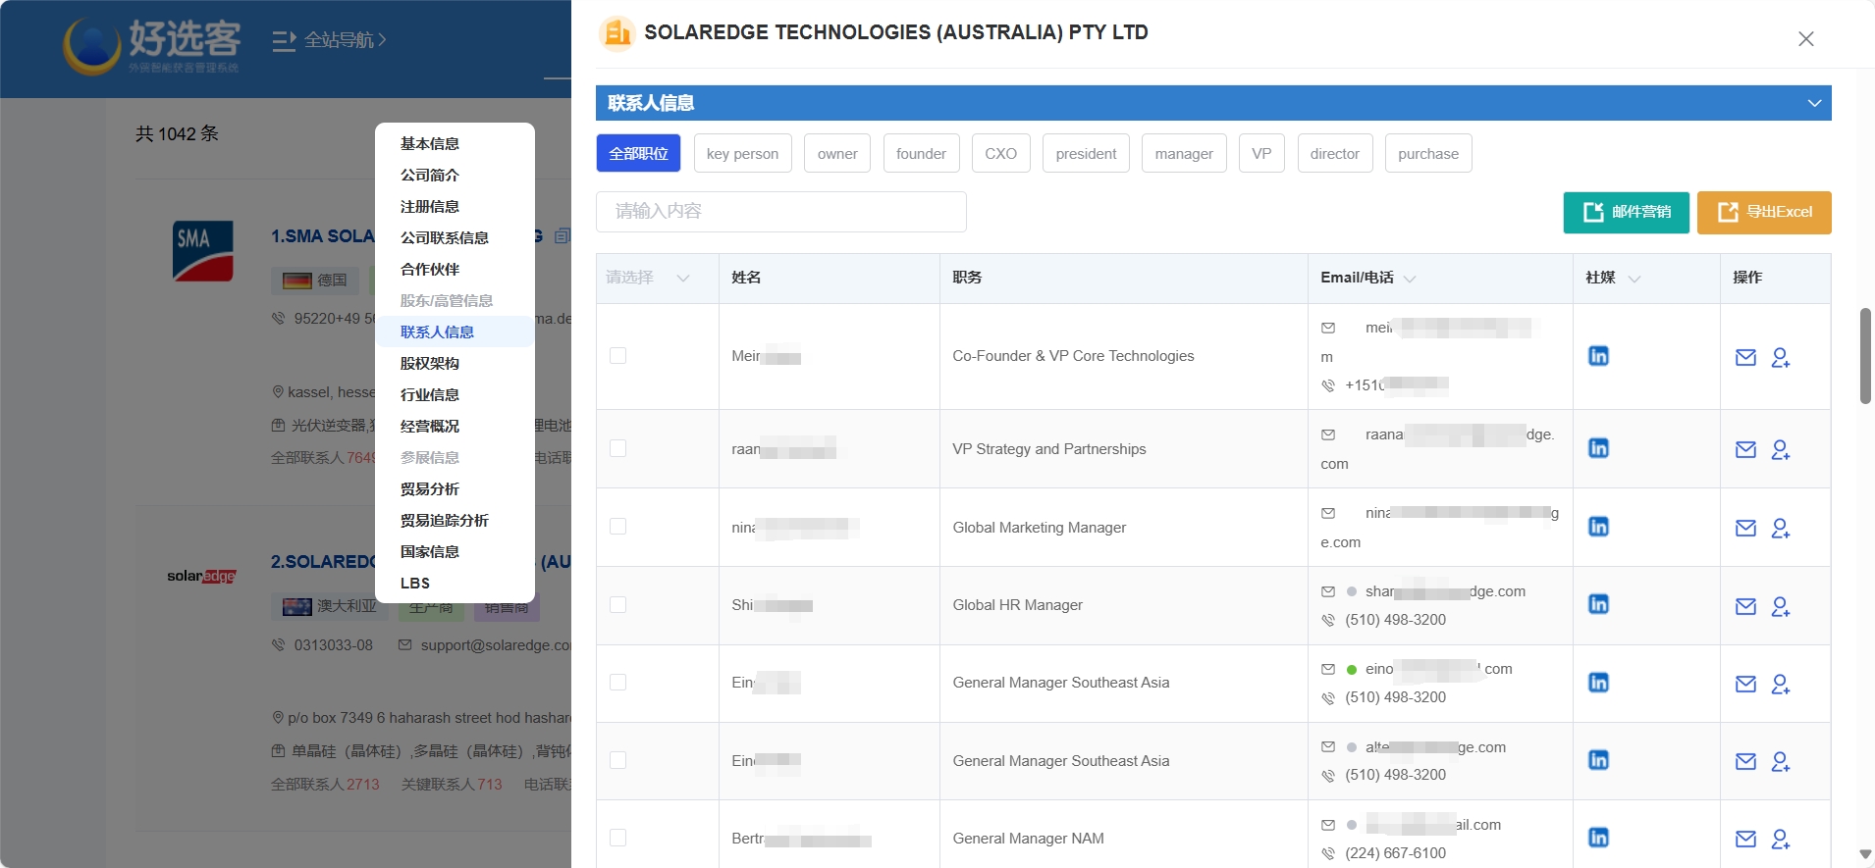Open 全站导航 navigation menu
Screen dimensions: 1875x868
pyautogui.click(x=329, y=40)
